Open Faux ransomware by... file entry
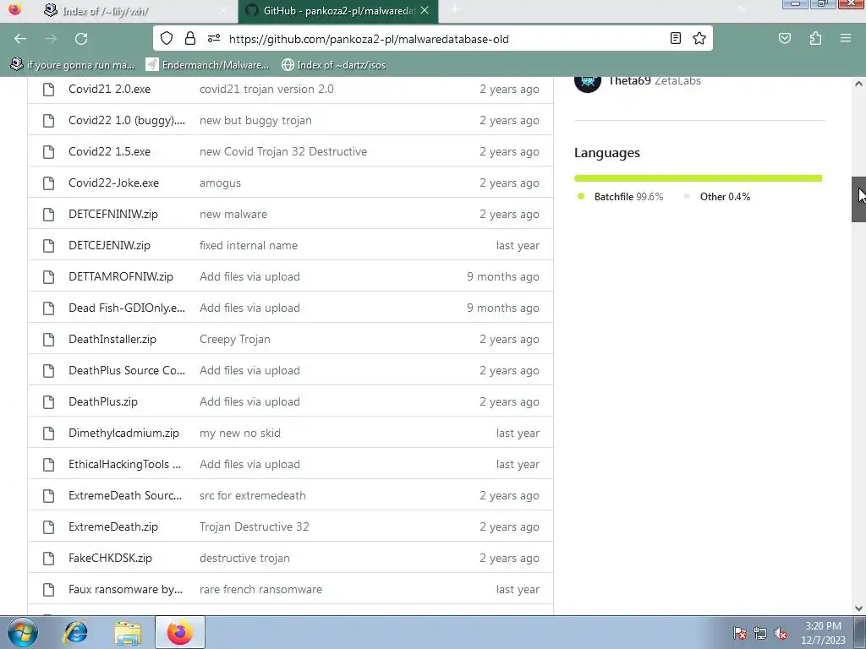Screen dimensions: 866x649 [x=125, y=589]
